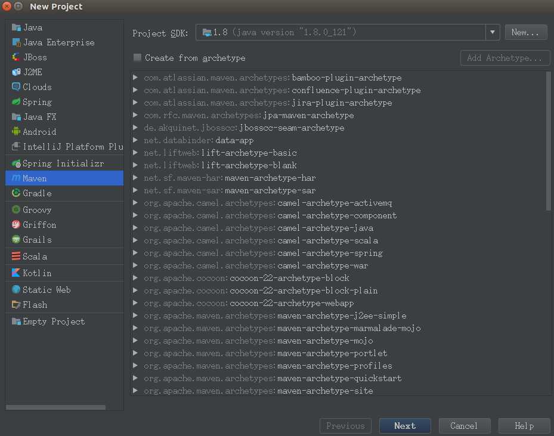The height and width of the screenshot is (436, 554).
Task: Expand the camel-archetype-activemq node
Action: coord(135,203)
